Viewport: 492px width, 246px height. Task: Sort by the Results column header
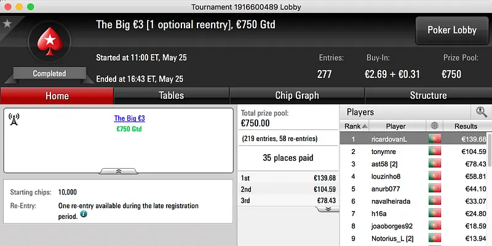pos(465,126)
